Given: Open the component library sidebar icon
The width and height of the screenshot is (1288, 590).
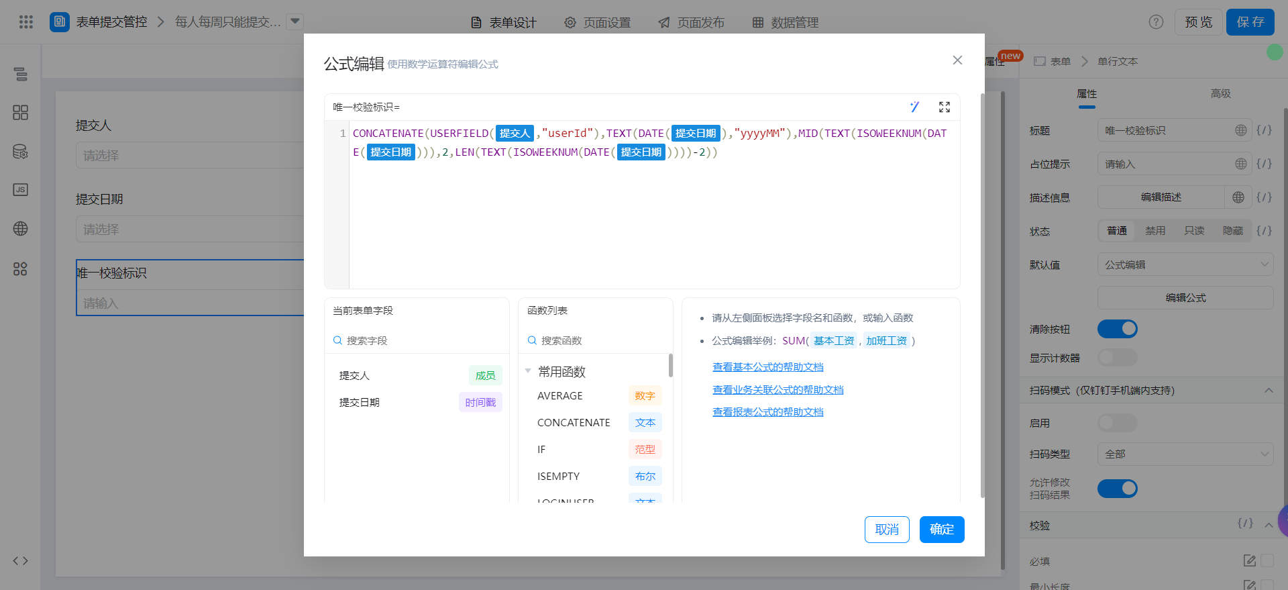Looking at the screenshot, I should (x=21, y=112).
